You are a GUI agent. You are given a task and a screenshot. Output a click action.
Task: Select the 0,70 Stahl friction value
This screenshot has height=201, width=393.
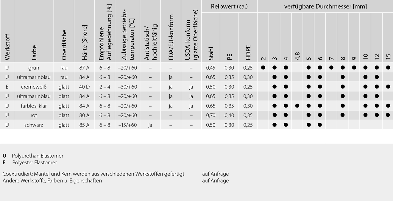pos(211,115)
